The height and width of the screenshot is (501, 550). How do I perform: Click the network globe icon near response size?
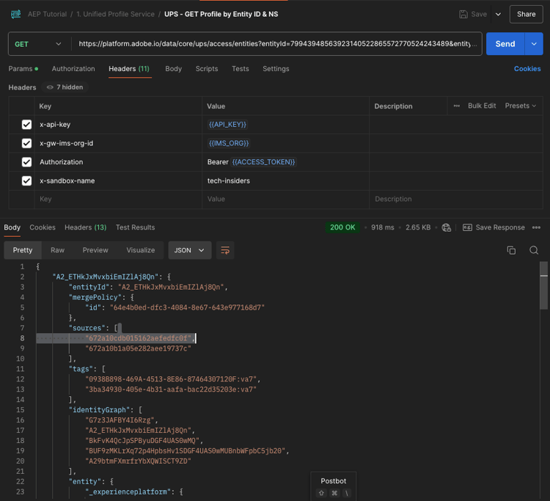[x=446, y=227]
